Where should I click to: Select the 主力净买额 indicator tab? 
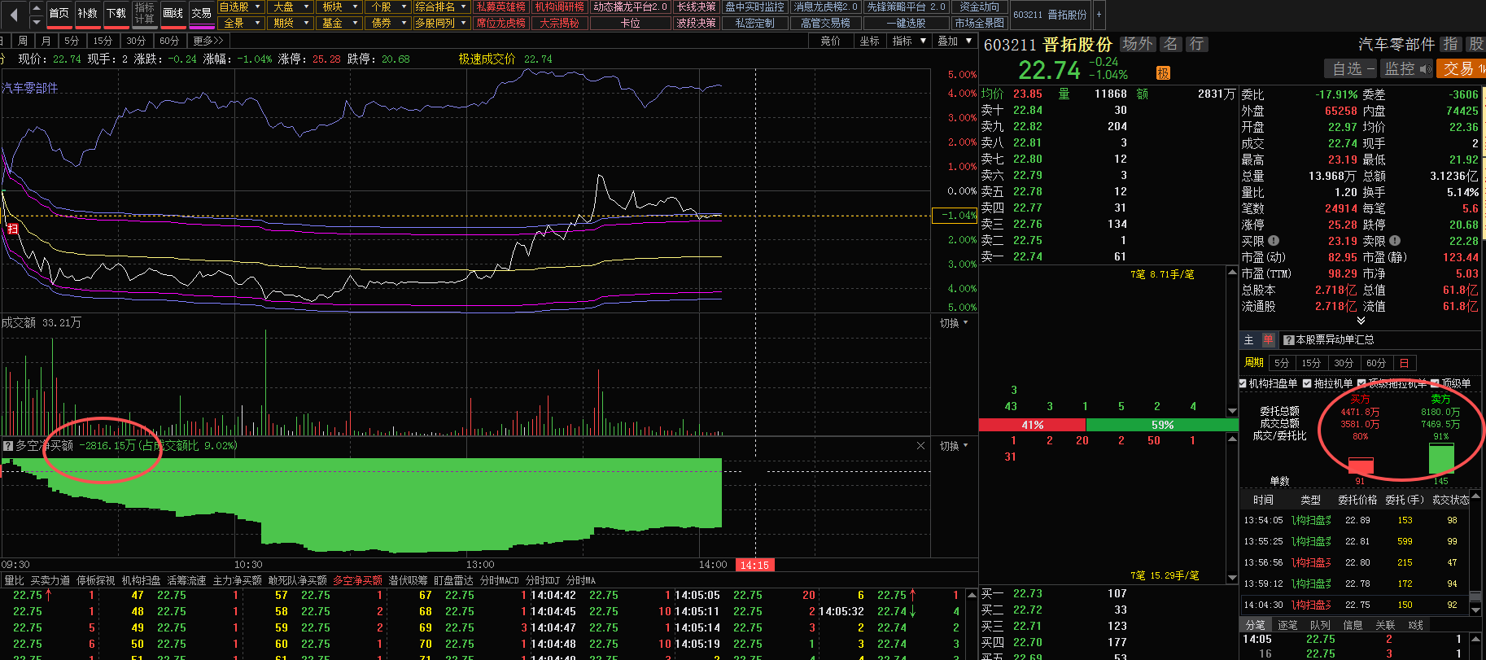pos(237,580)
